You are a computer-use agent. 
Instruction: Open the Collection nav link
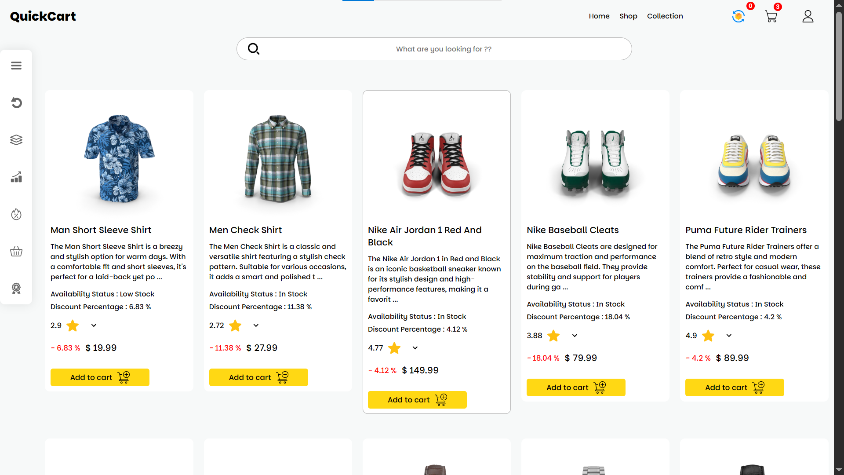click(665, 16)
